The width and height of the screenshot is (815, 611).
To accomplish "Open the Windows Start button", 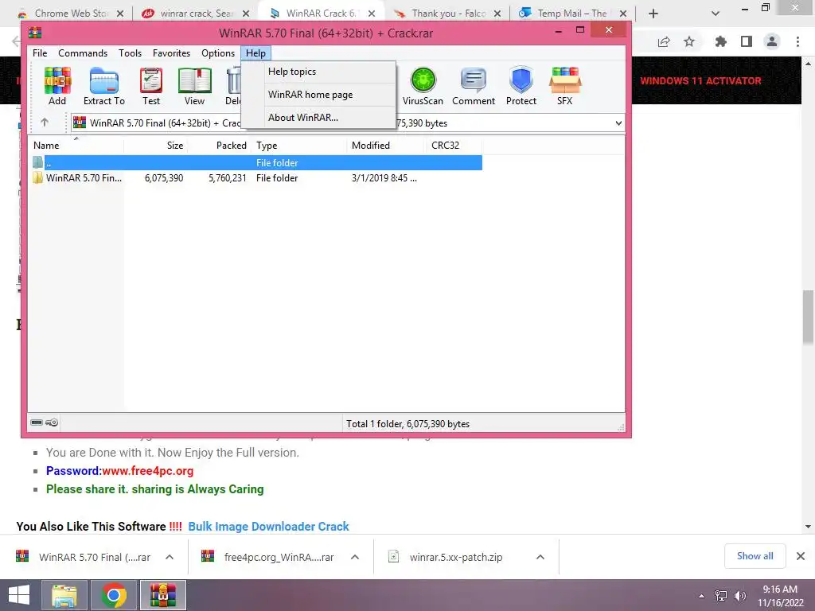I will point(19,595).
